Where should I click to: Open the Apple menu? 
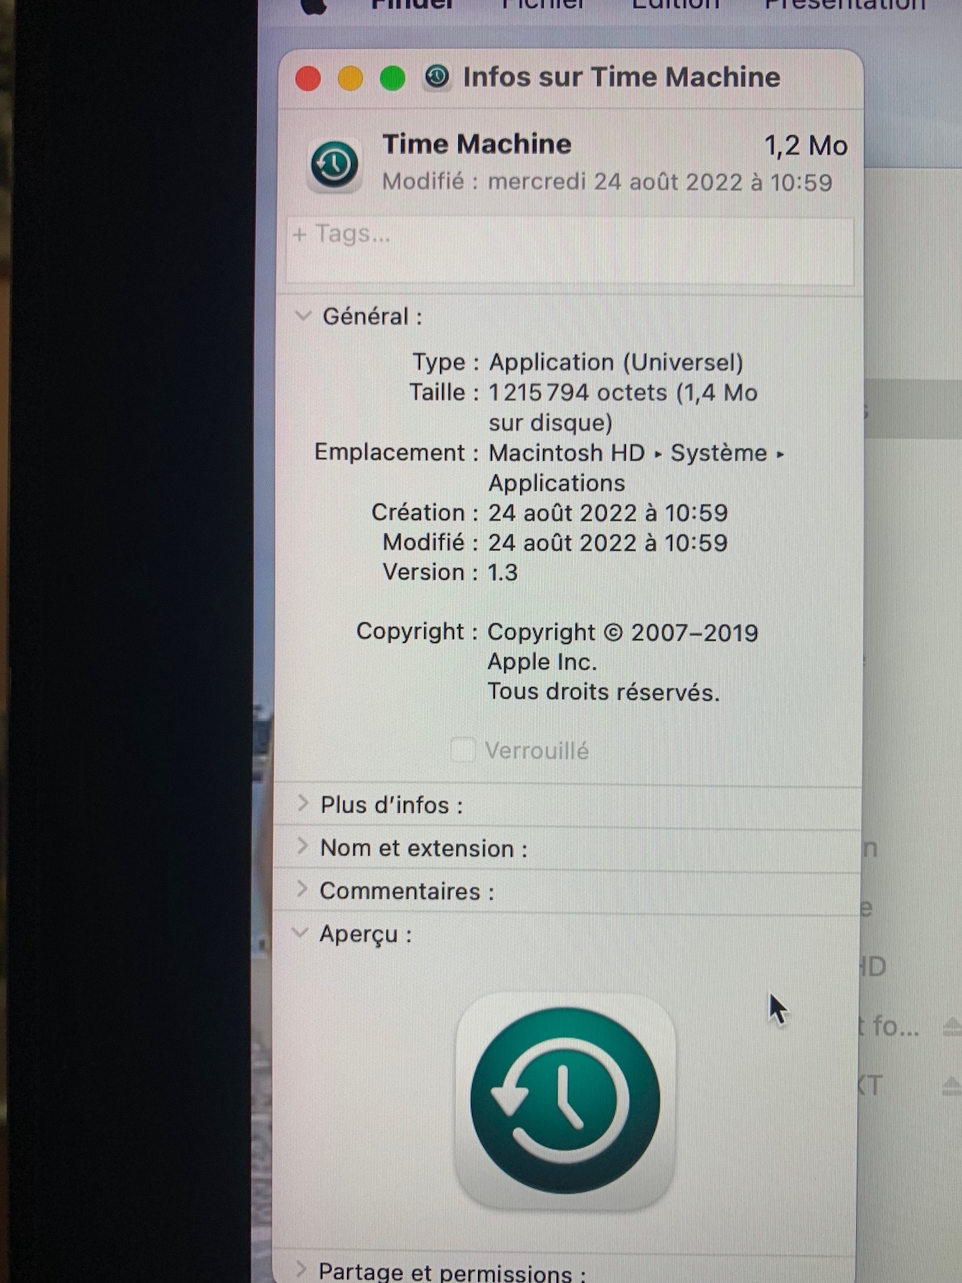(314, 5)
